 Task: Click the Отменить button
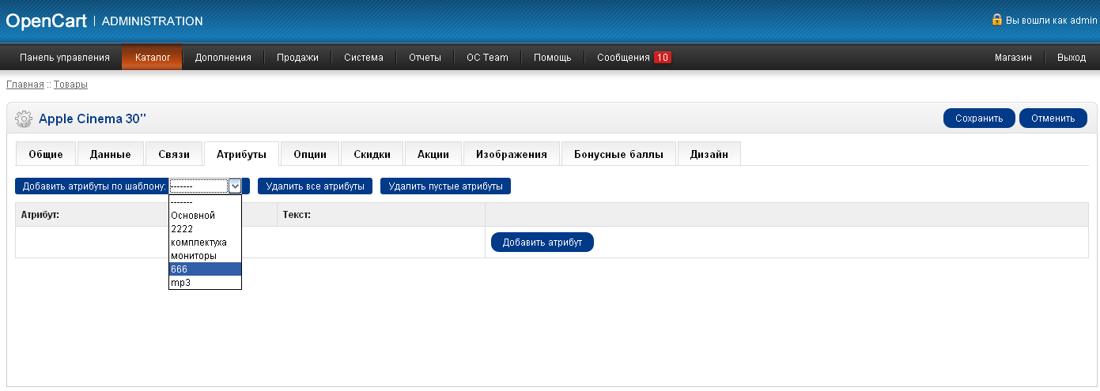(1053, 118)
